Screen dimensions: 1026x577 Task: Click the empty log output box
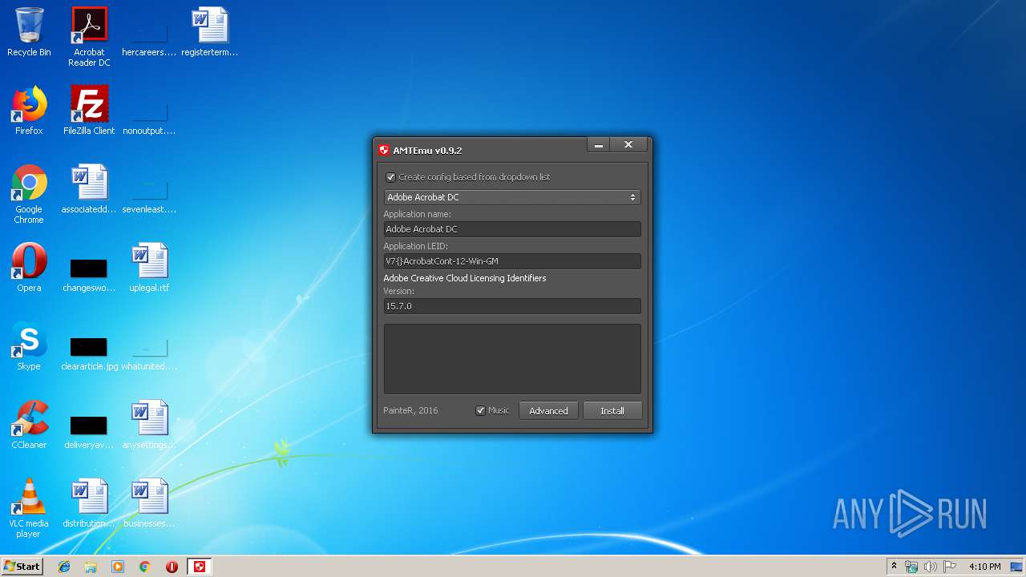(x=512, y=359)
